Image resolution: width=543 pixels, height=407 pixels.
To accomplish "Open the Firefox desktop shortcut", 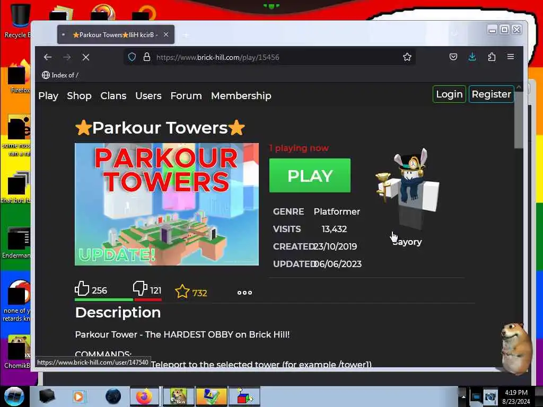I will (x=19, y=77).
